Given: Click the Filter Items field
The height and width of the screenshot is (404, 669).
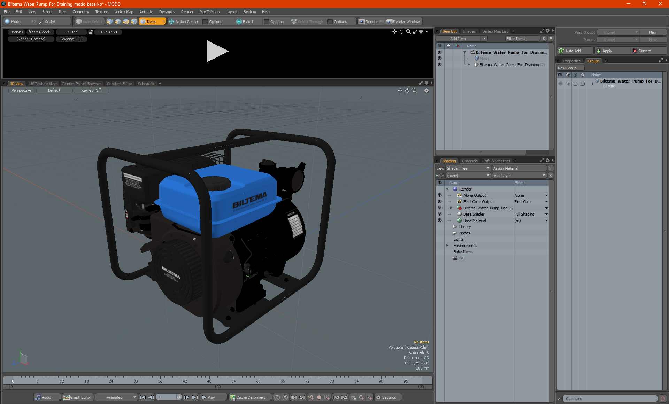Looking at the screenshot, I should 522,39.
